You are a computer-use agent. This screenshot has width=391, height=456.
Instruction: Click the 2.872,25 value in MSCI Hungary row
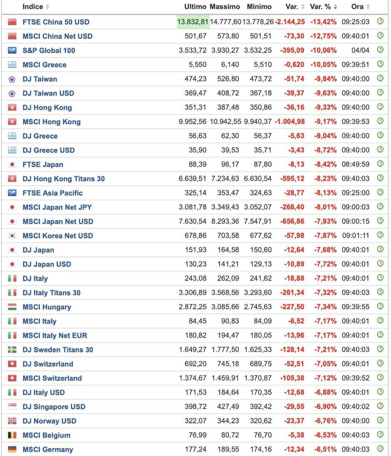(x=193, y=307)
